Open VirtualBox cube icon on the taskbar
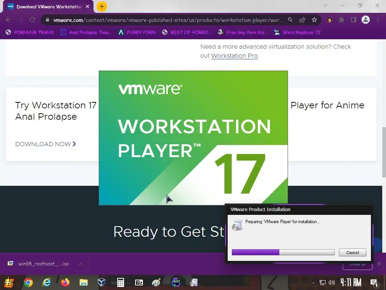386x290 pixels. coord(102,282)
